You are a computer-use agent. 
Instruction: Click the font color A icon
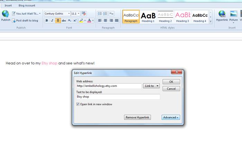(89, 20)
